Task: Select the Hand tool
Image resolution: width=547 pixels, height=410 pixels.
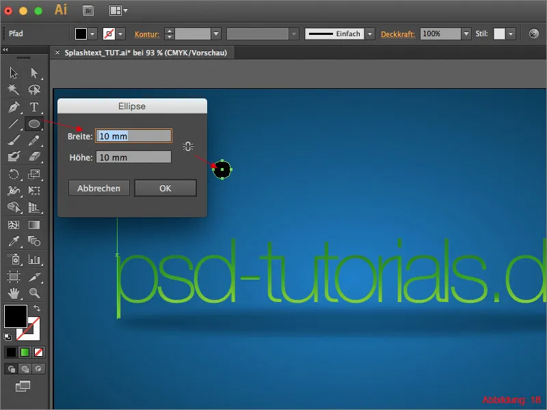Action: click(14, 293)
